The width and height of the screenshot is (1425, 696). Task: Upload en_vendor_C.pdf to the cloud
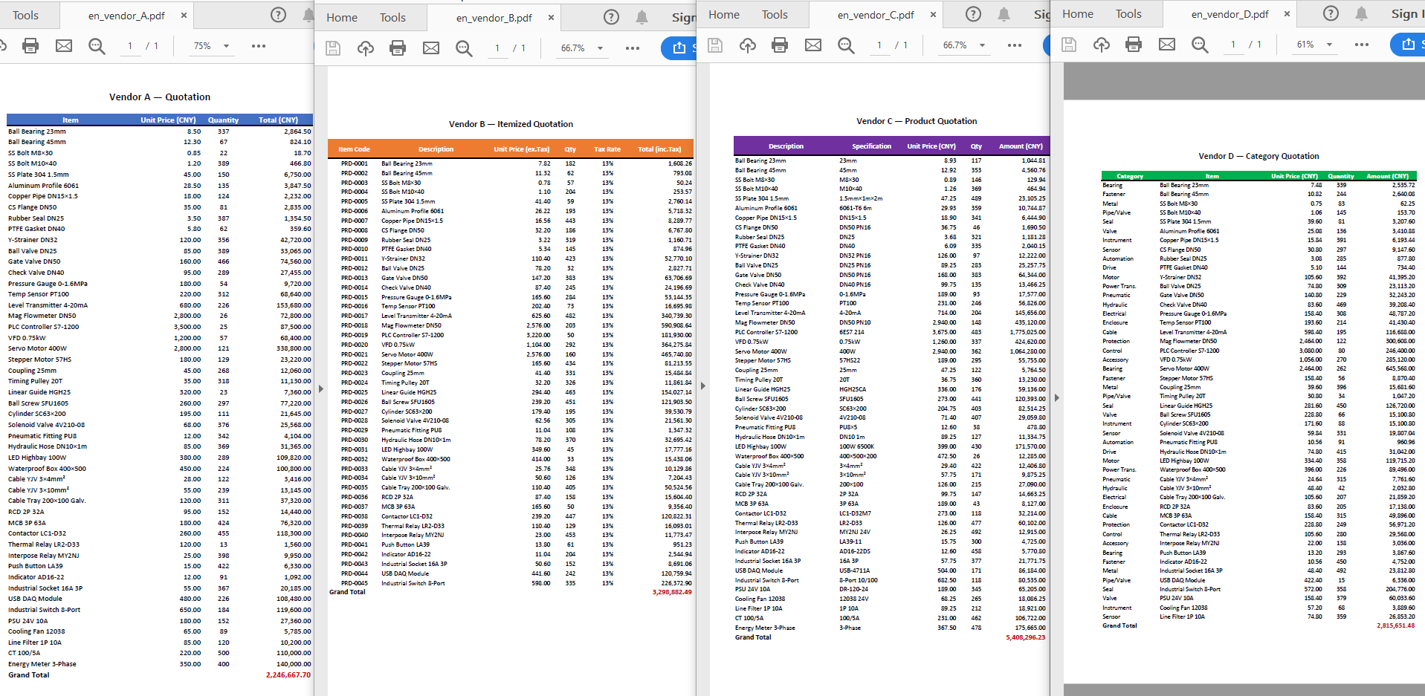point(747,45)
